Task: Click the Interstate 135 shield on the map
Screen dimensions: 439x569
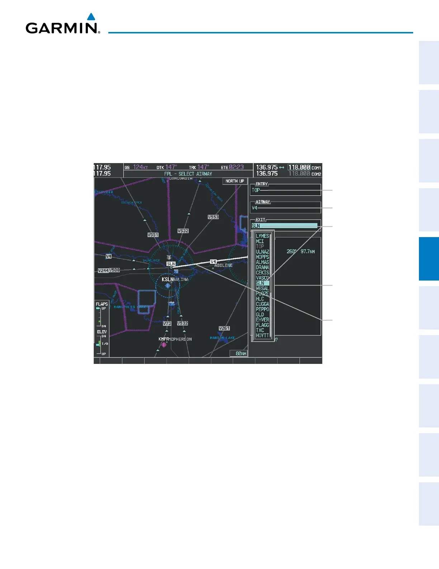Action: 172,304
